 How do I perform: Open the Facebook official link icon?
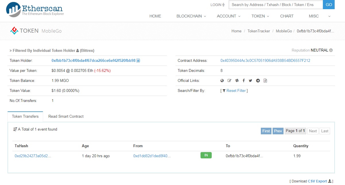tap(244, 81)
